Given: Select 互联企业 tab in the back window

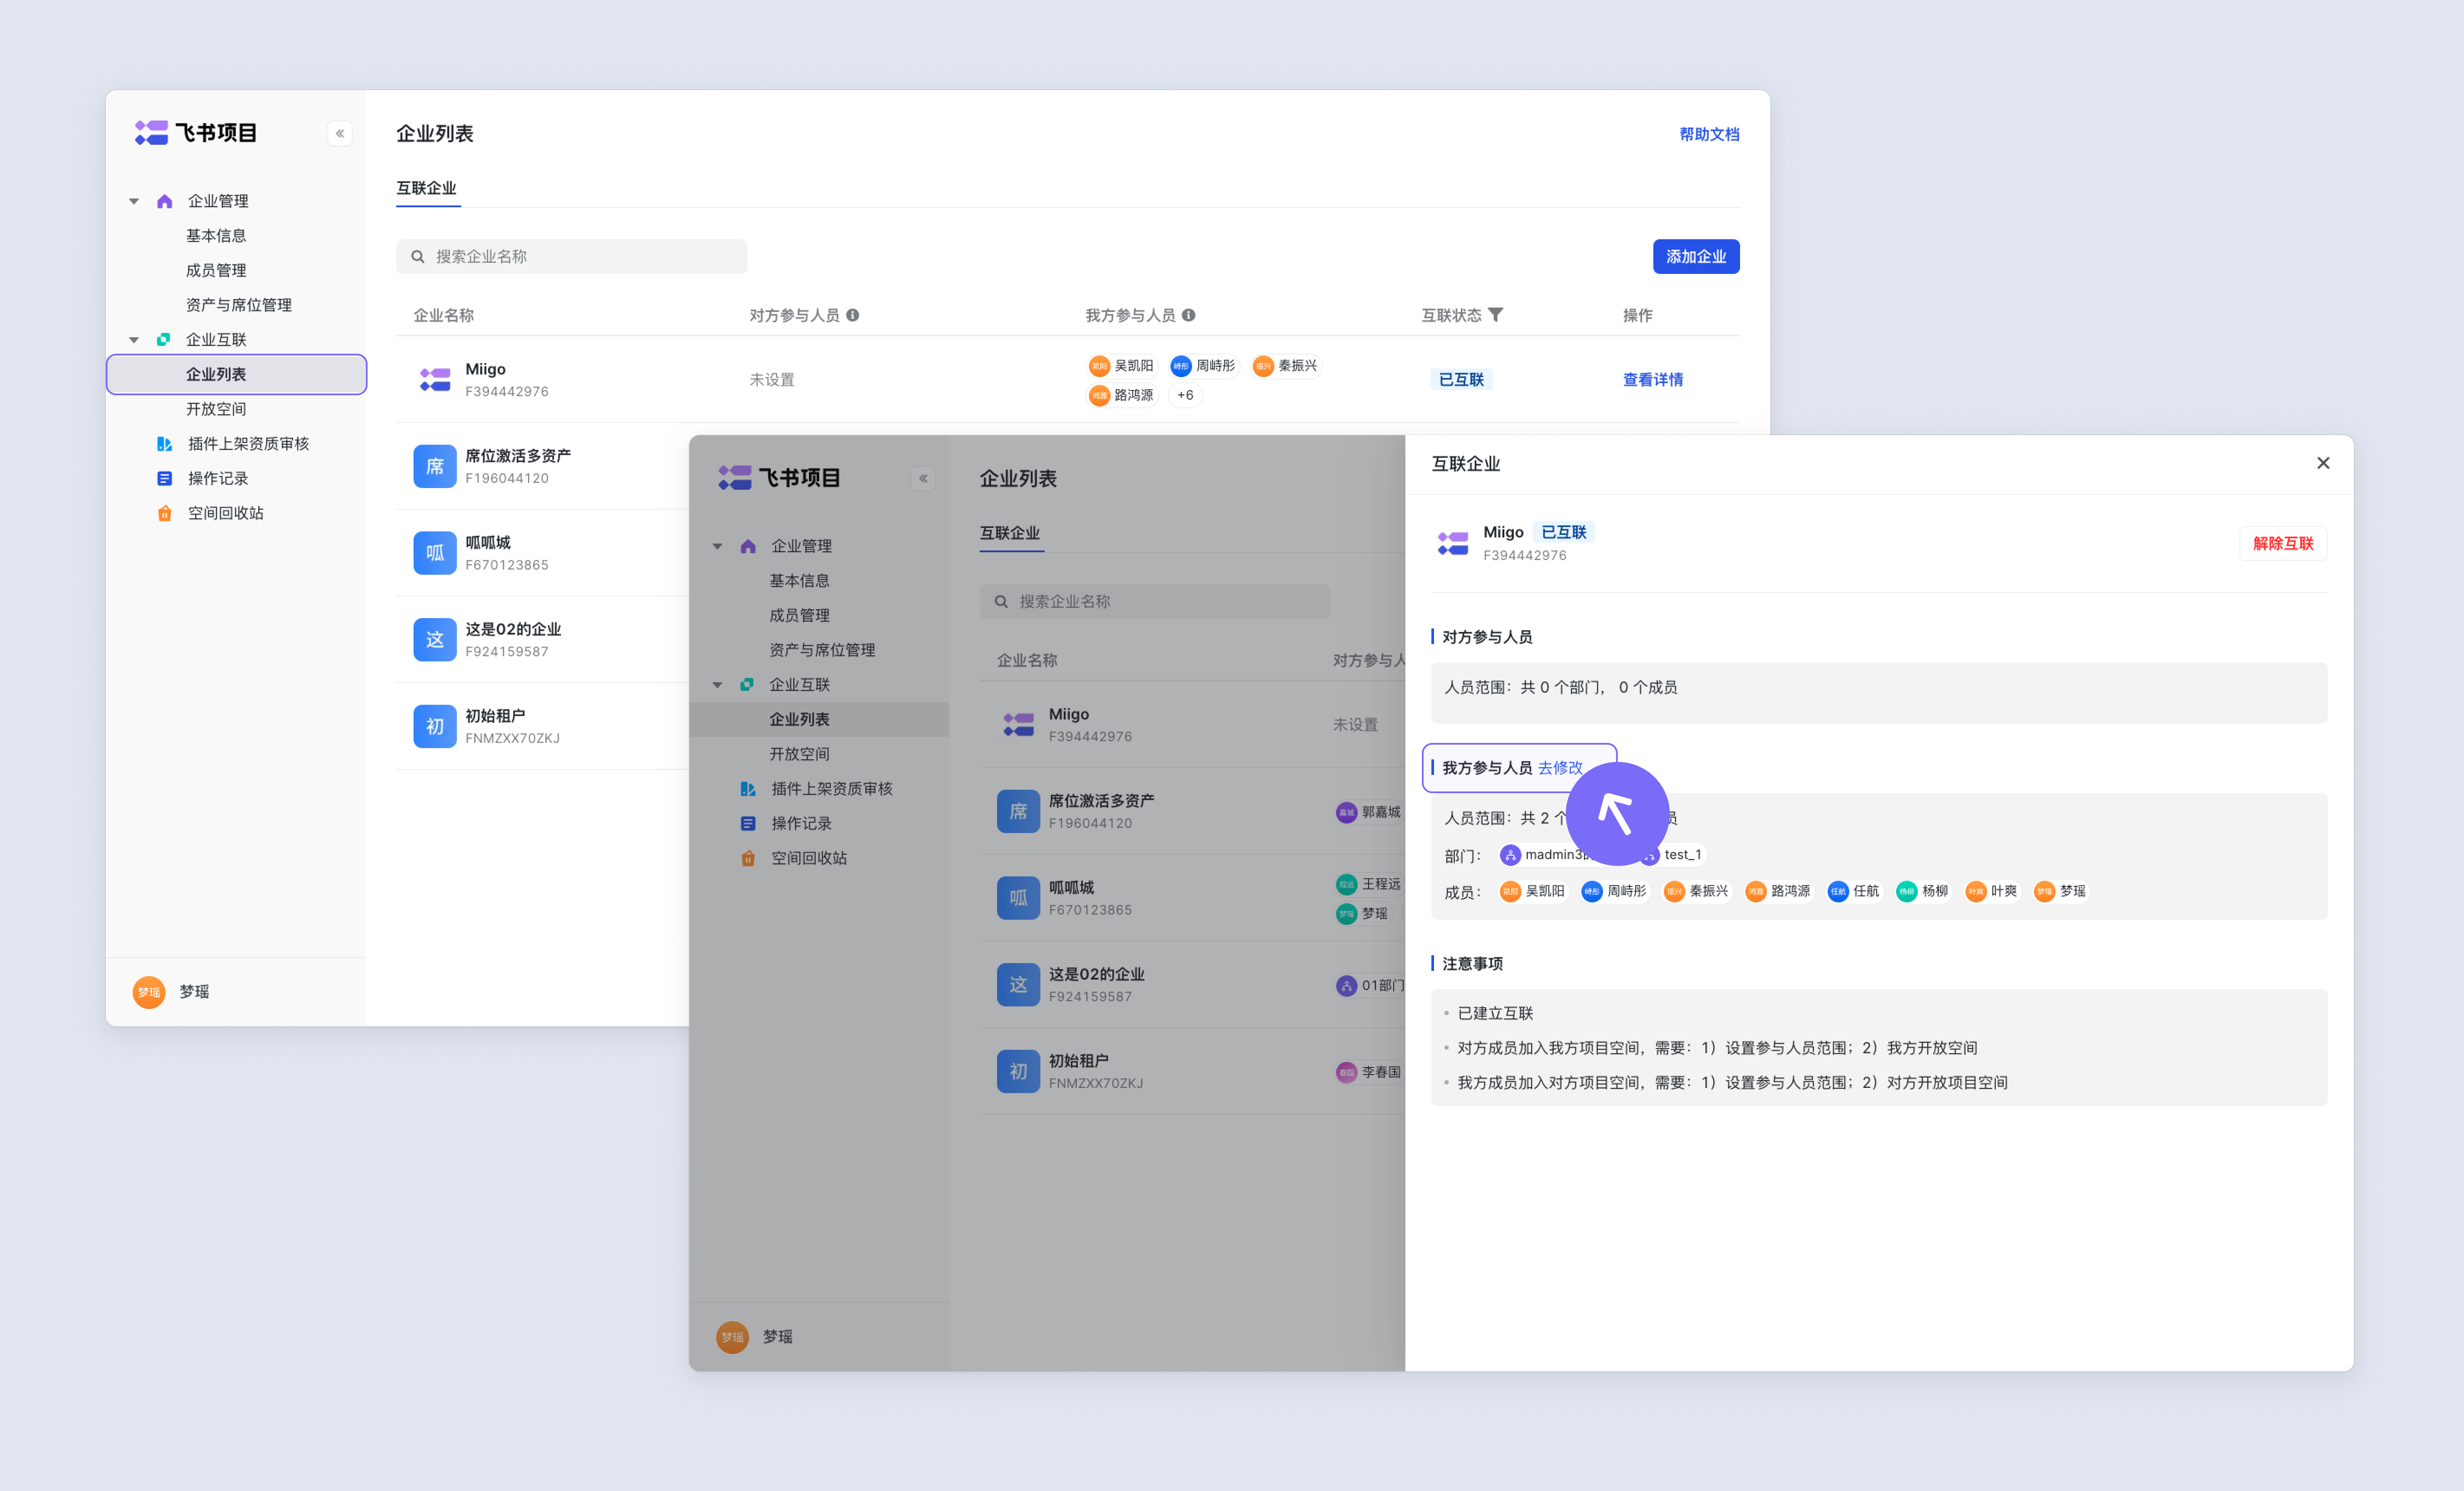Looking at the screenshot, I should click(427, 188).
